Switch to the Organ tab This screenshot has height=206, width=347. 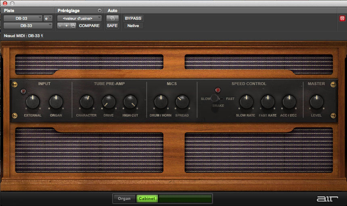tap(124, 198)
